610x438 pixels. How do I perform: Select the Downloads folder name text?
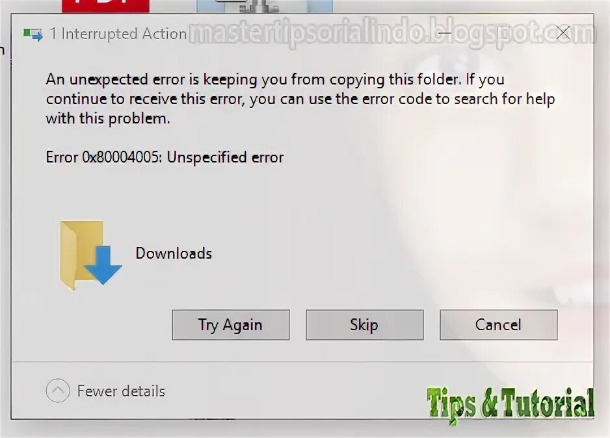[x=174, y=253]
